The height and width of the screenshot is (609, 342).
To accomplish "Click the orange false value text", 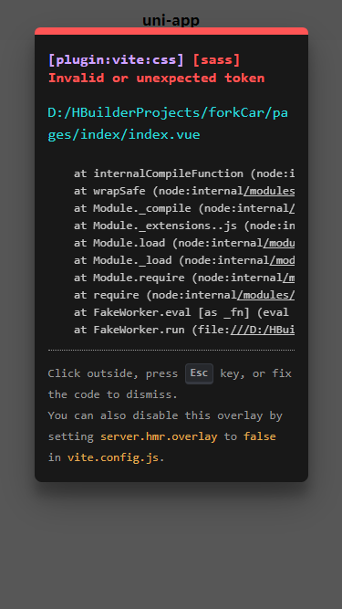I will (259, 436).
